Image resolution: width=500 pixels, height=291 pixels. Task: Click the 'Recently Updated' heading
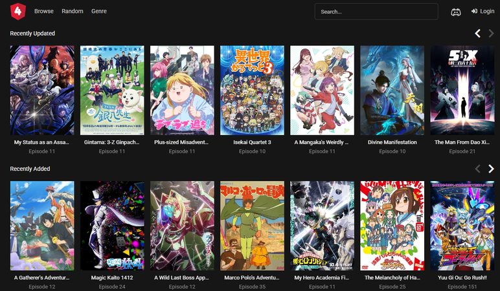(x=32, y=34)
